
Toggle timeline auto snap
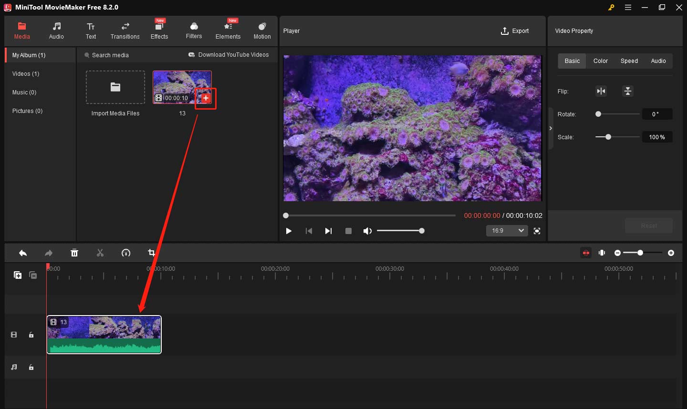click(x=586, y=253)
